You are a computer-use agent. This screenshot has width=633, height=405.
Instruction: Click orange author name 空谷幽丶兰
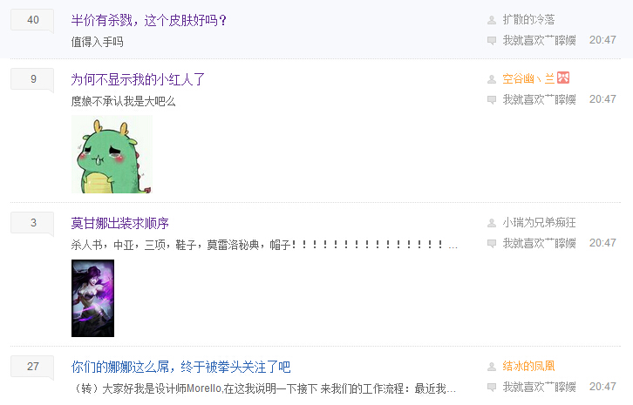pyautogui.click(x=528, y=78)
